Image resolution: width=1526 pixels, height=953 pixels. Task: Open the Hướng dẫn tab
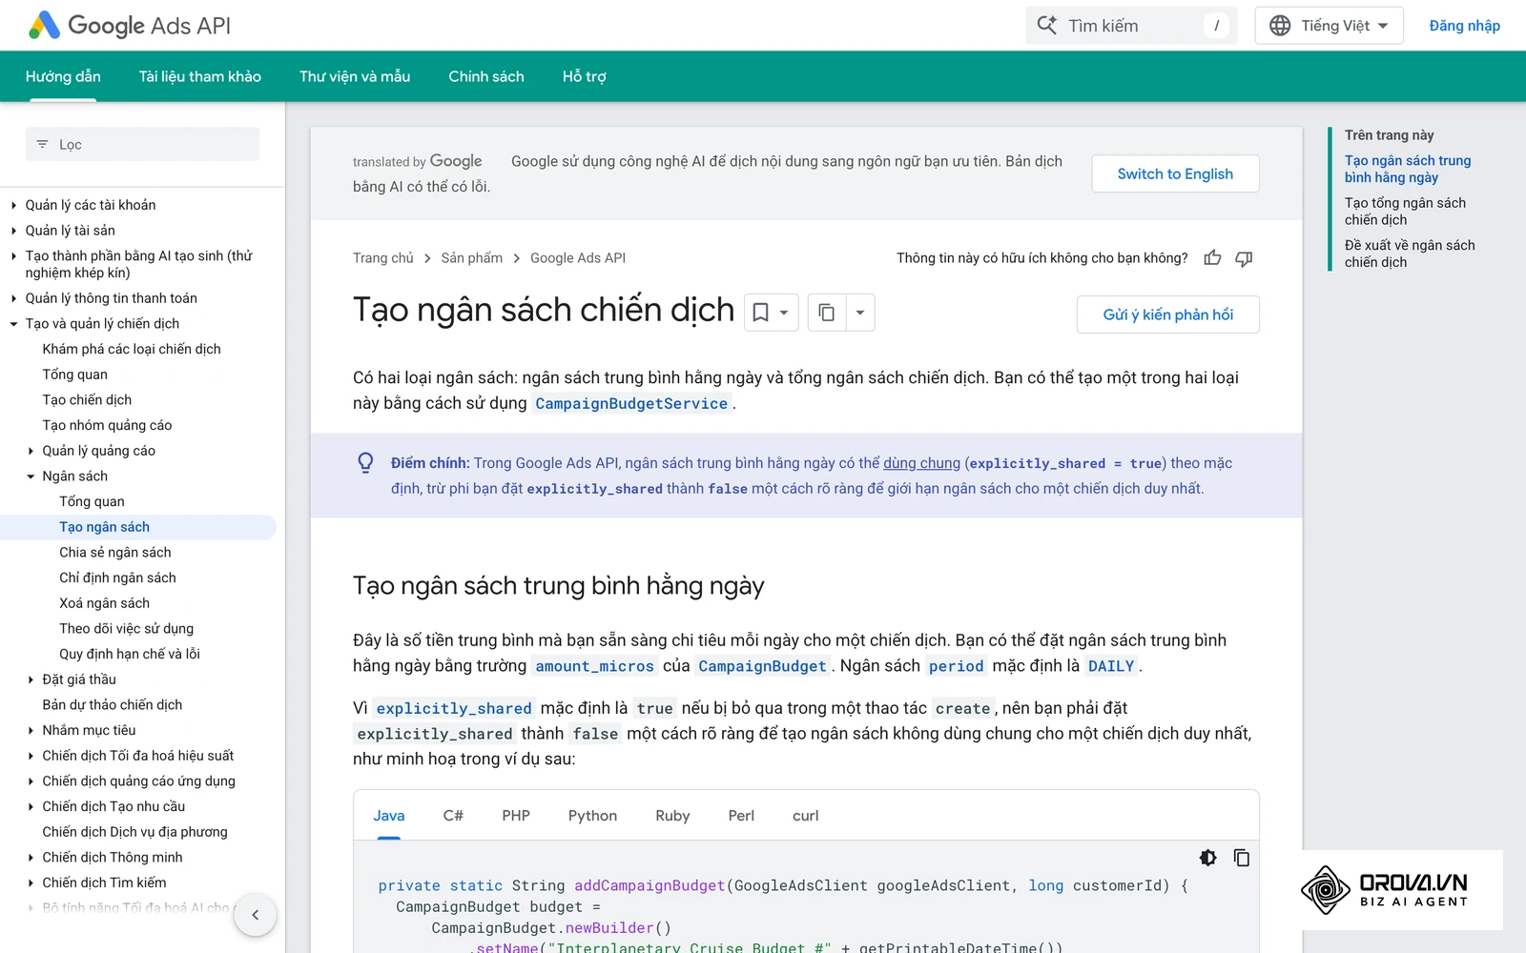point(63,76)
